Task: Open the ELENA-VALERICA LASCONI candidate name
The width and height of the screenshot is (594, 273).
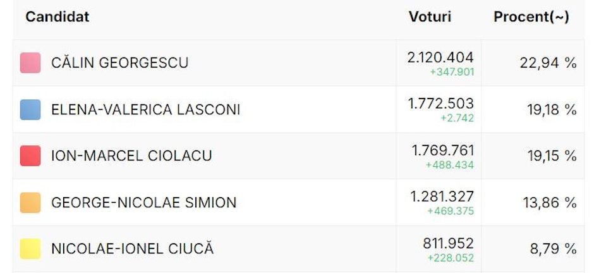Action: [146, 110]
